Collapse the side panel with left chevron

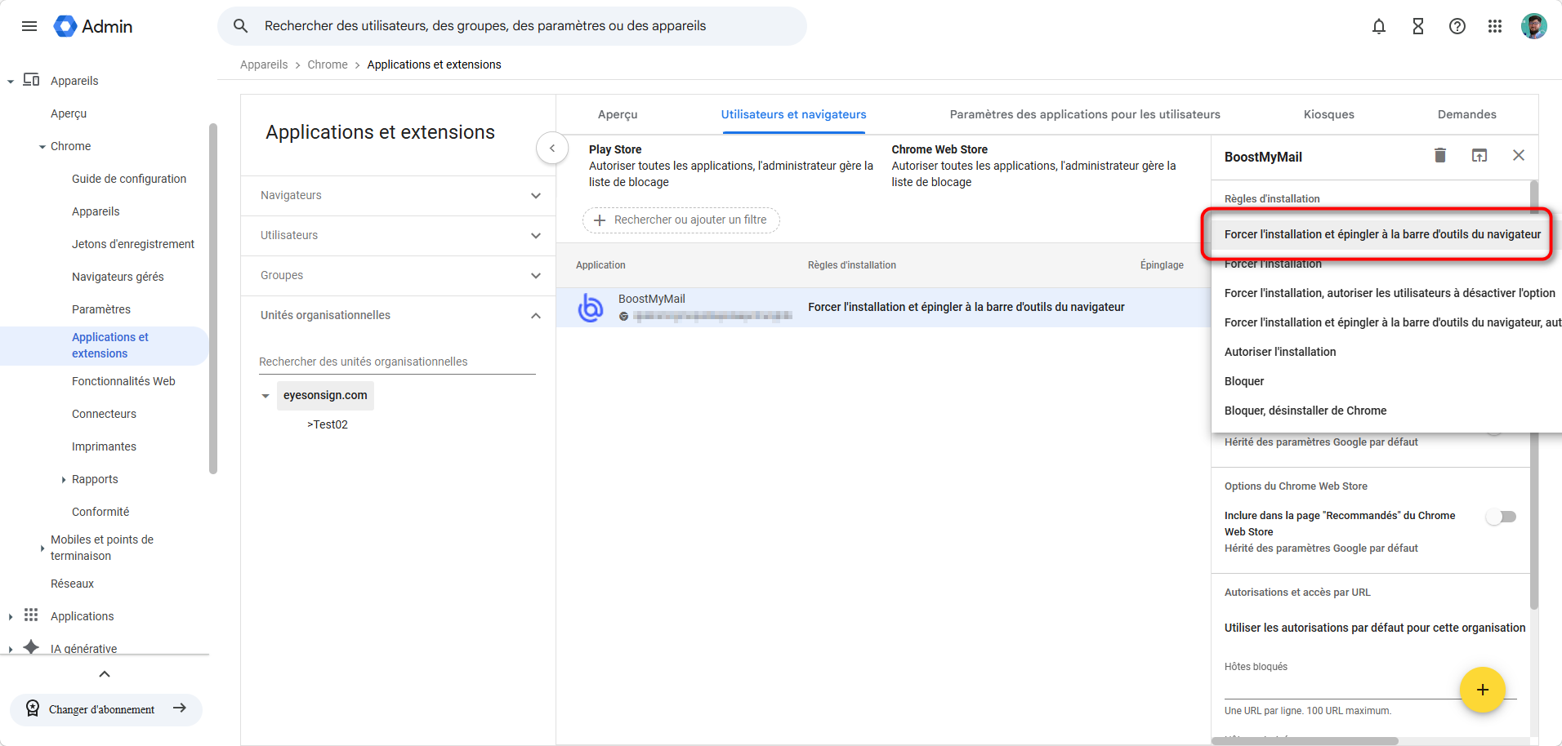[552, 148]
